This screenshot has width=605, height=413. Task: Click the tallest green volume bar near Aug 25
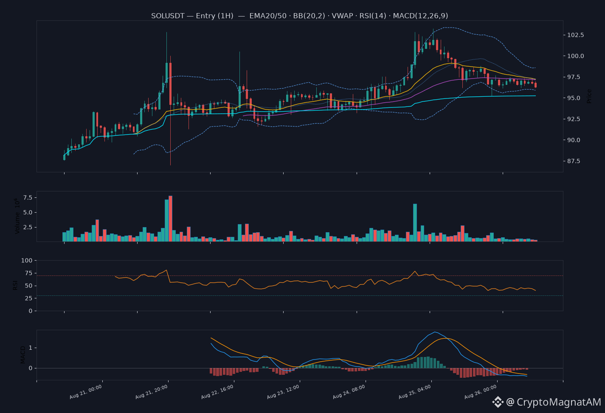click(x=415, y=223)
